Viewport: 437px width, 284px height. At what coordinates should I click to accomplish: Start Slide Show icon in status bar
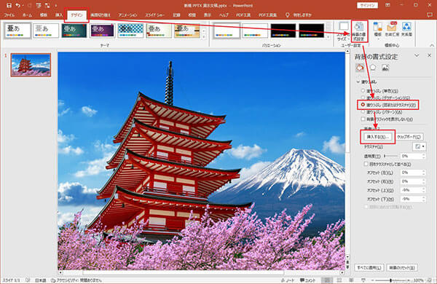pyautogui.click(x=363, y=280)
